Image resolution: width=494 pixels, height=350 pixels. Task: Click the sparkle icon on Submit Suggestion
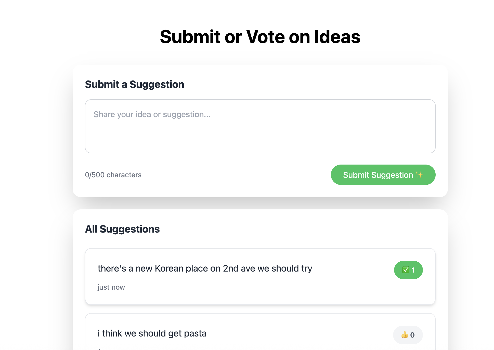419,175
